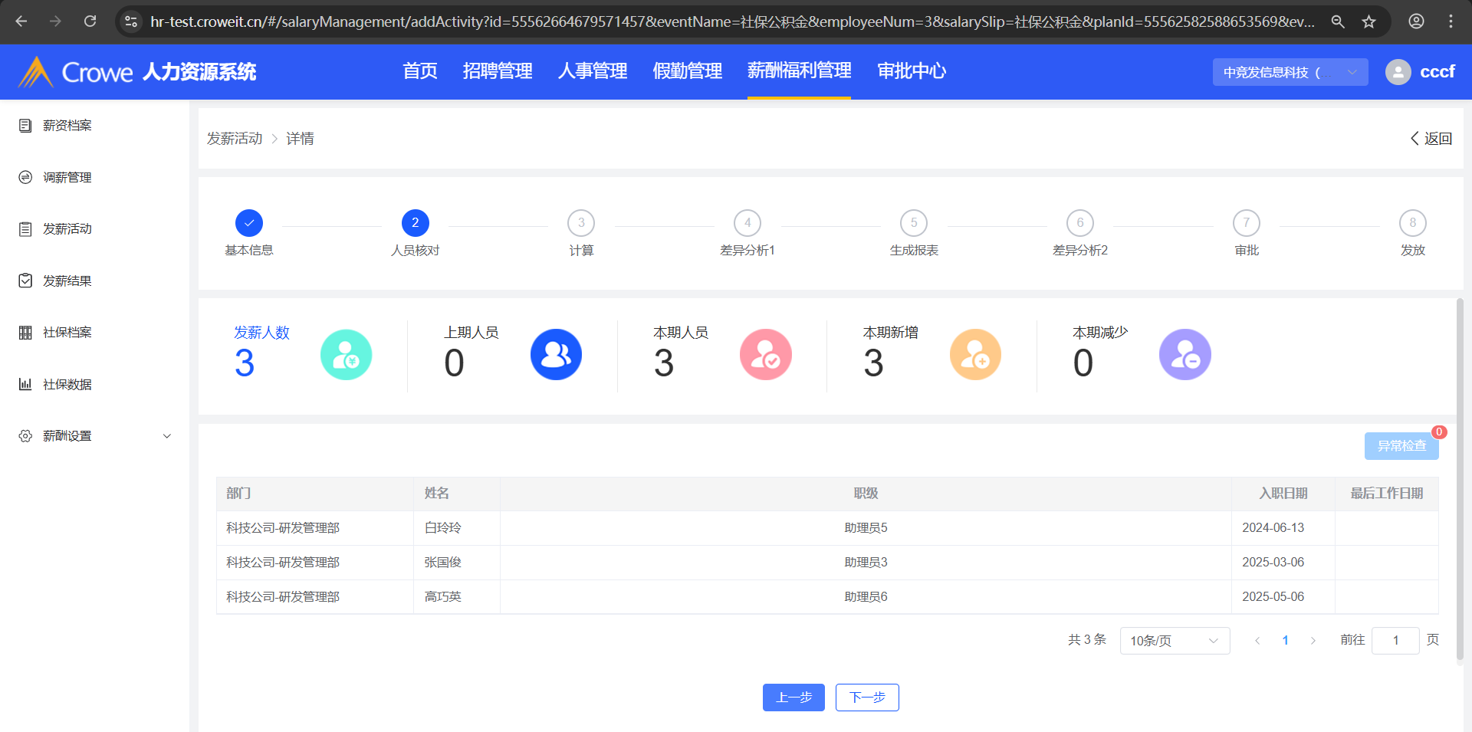
Task: Open the 社保数据 sidebar item
Action: [67, 384]
